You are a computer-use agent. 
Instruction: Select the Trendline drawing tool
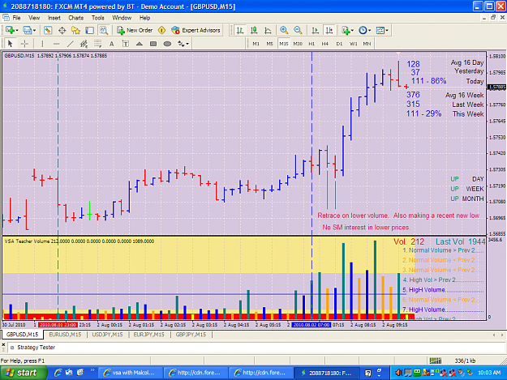coord(70,44)
